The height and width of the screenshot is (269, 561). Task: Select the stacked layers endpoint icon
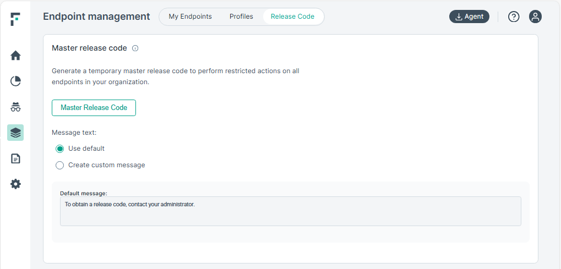(15, 133)
